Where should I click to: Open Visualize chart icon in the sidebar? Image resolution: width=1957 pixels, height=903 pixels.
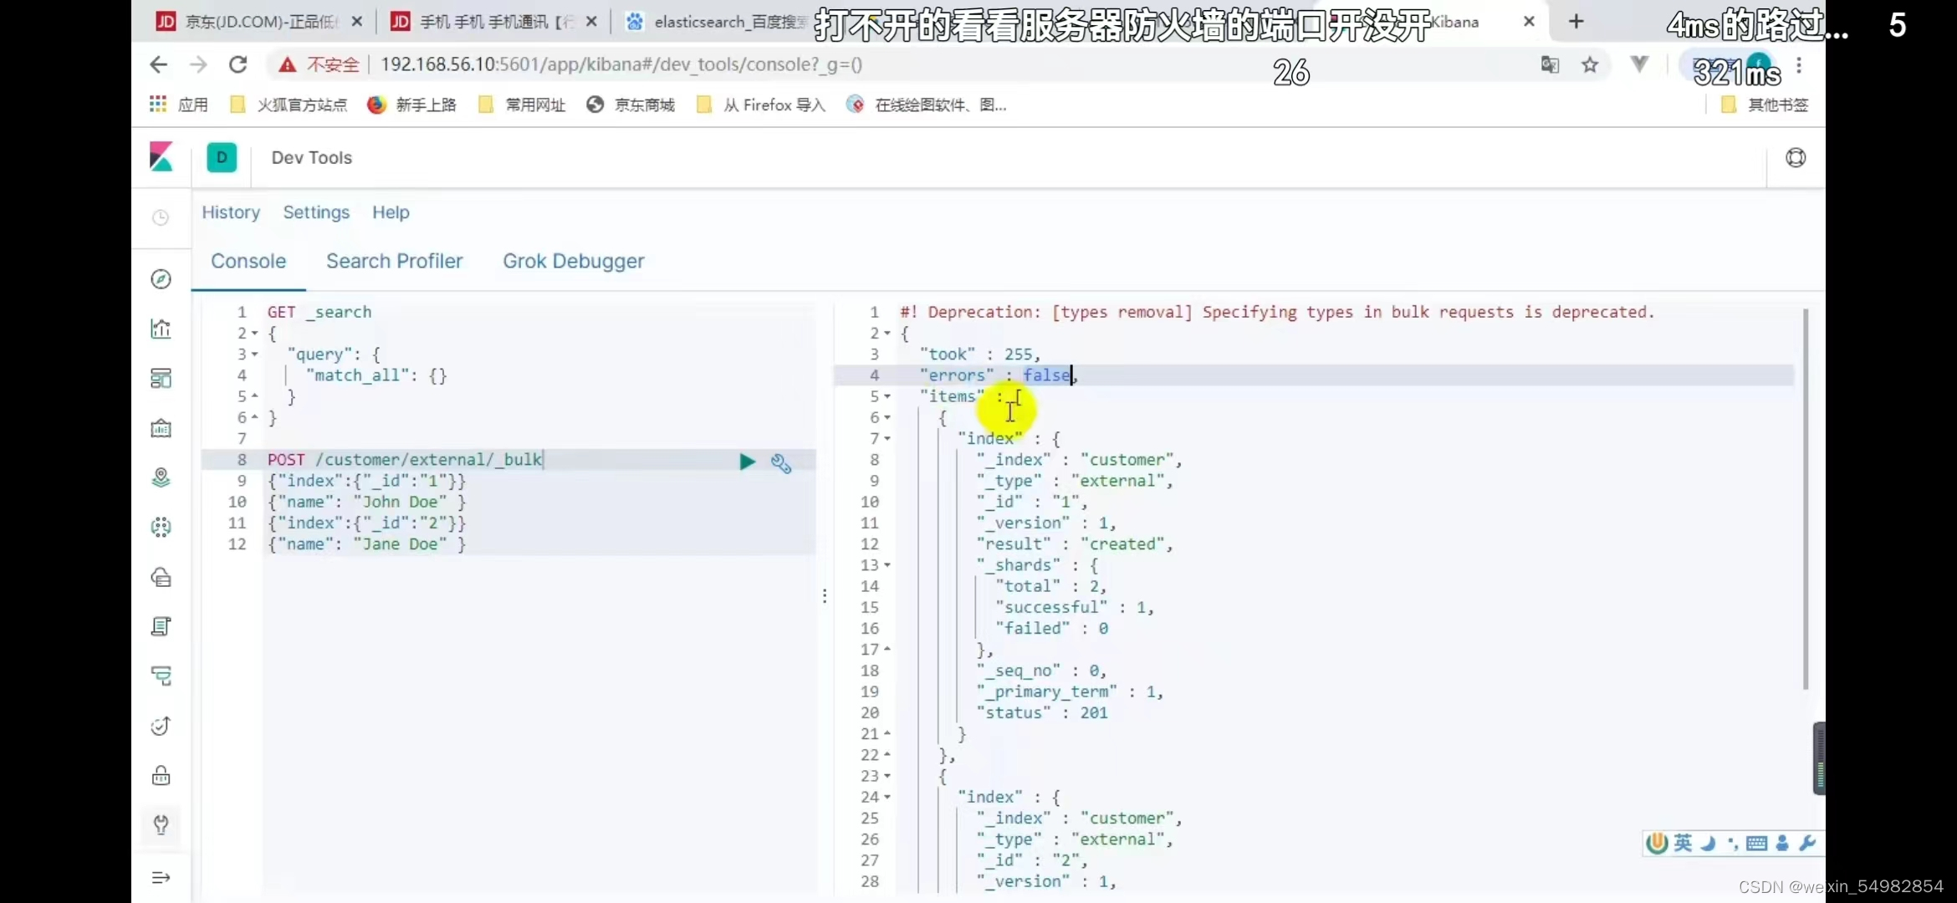click(x=161, y=329)
